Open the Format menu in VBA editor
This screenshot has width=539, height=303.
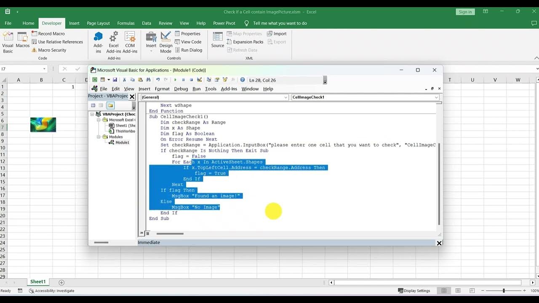(x=162, y=89)
